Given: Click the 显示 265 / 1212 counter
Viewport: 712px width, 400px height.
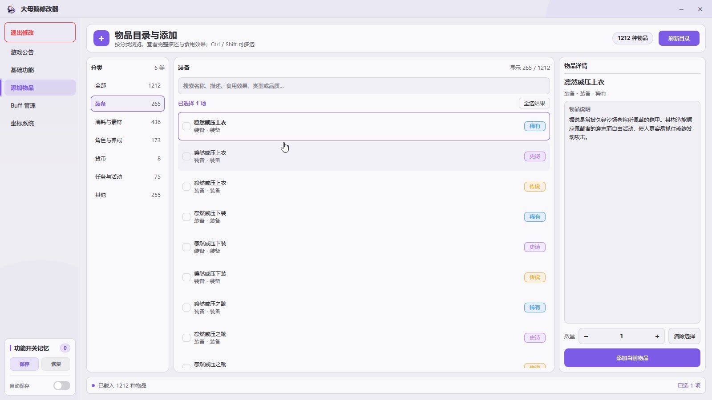Looking at the screenshot, I should coord(530,68).
